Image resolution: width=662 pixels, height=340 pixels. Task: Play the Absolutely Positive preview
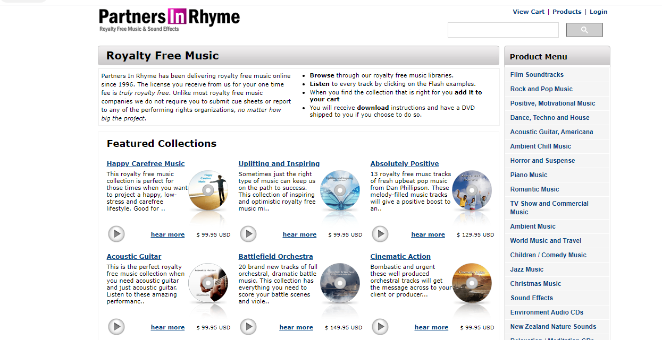click(380, 234)
